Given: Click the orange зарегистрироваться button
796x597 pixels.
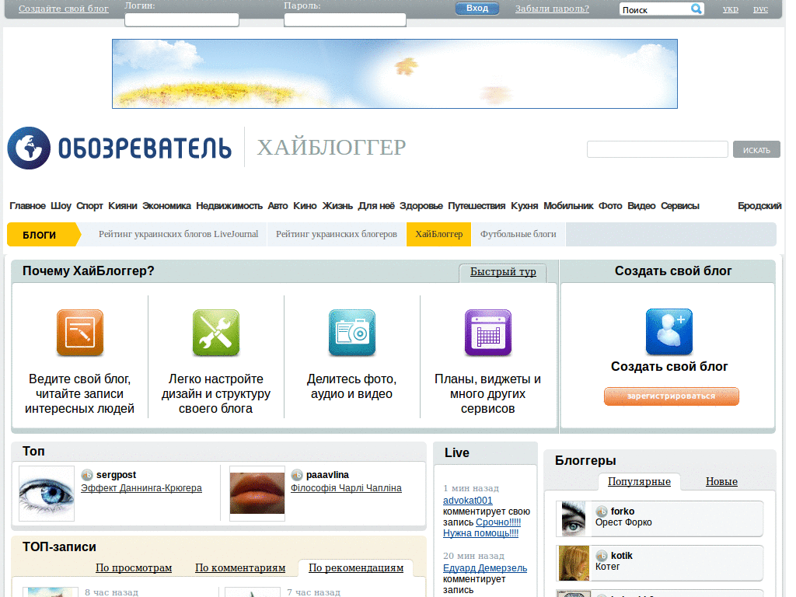Looking at the screenshot, I should pos(671,396).
